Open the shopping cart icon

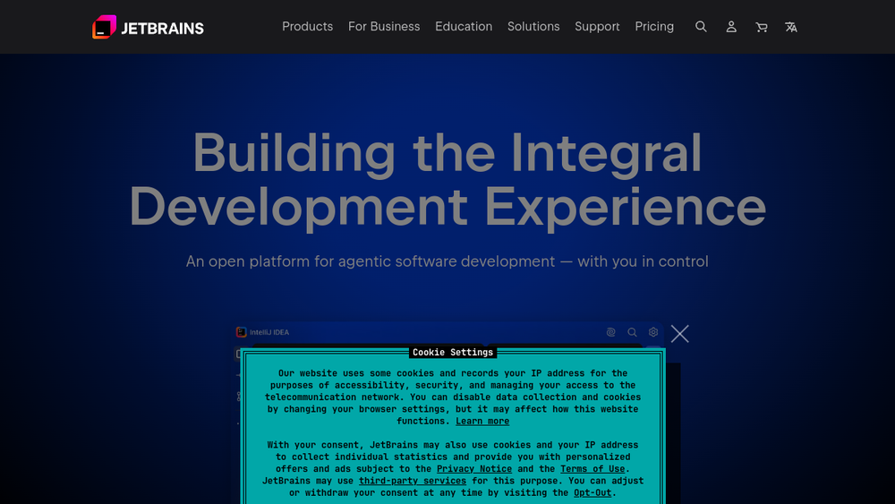(x=761, y=27)
